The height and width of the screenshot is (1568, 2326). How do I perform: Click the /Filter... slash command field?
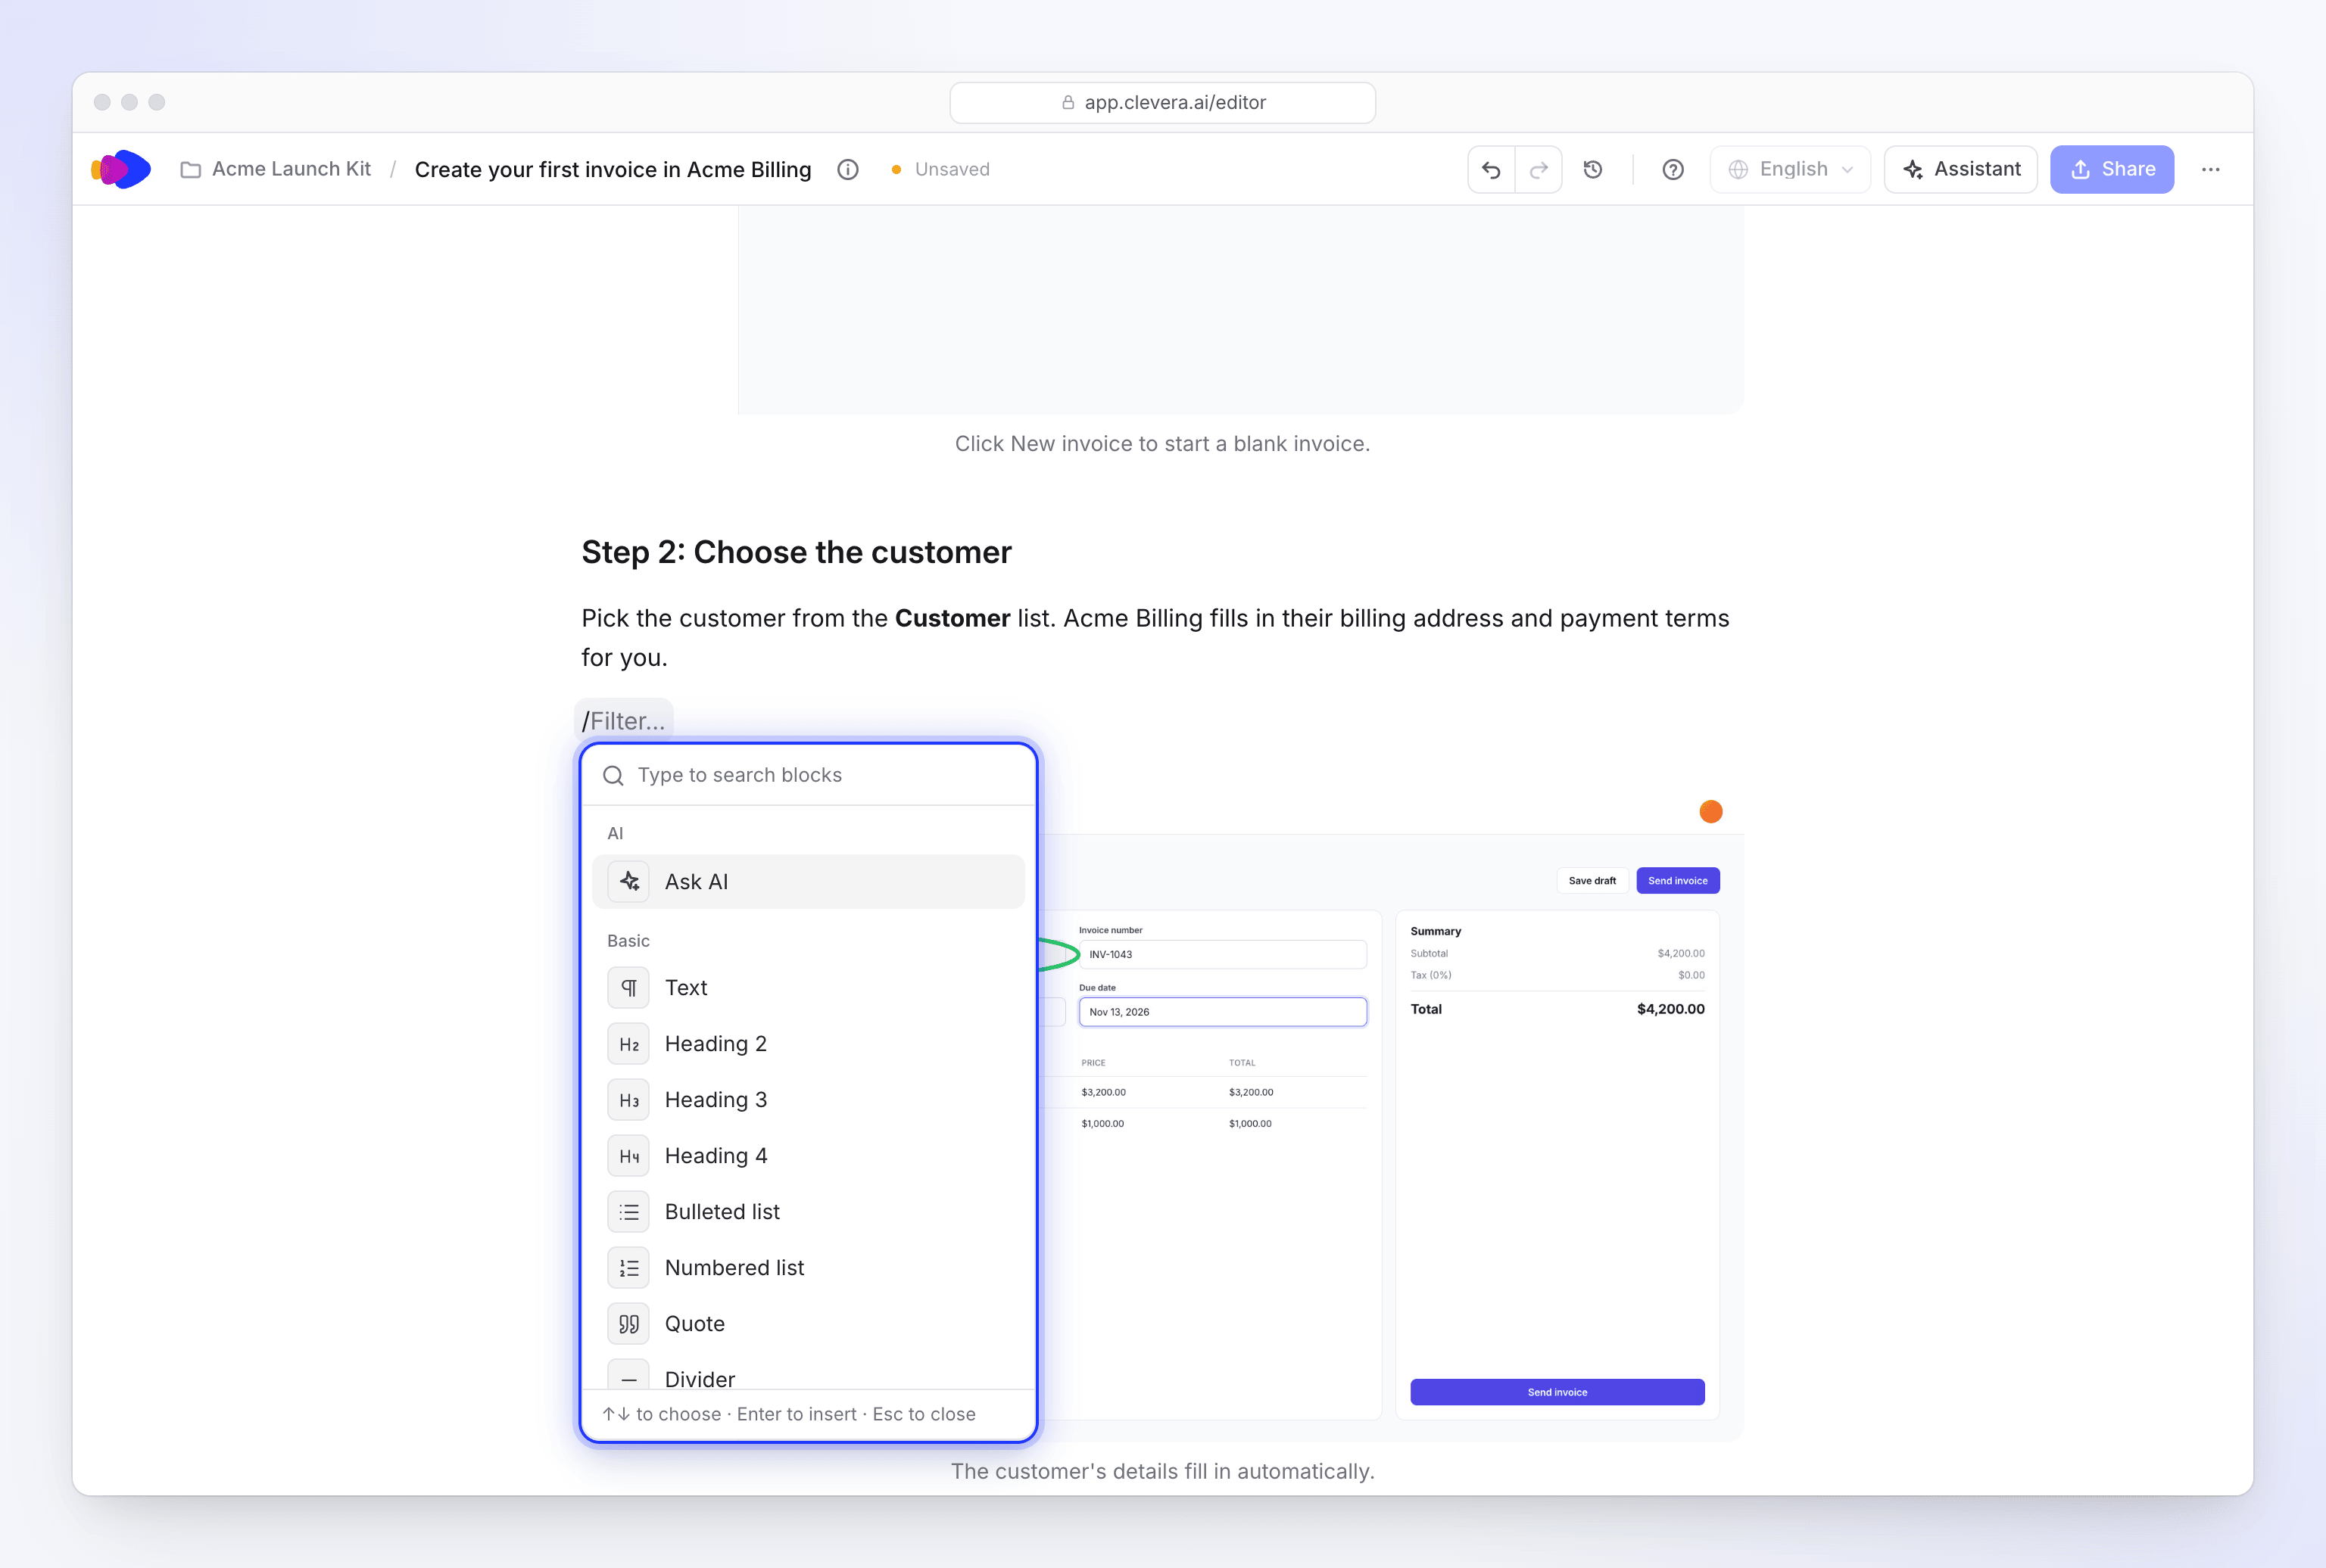[624, 721]
